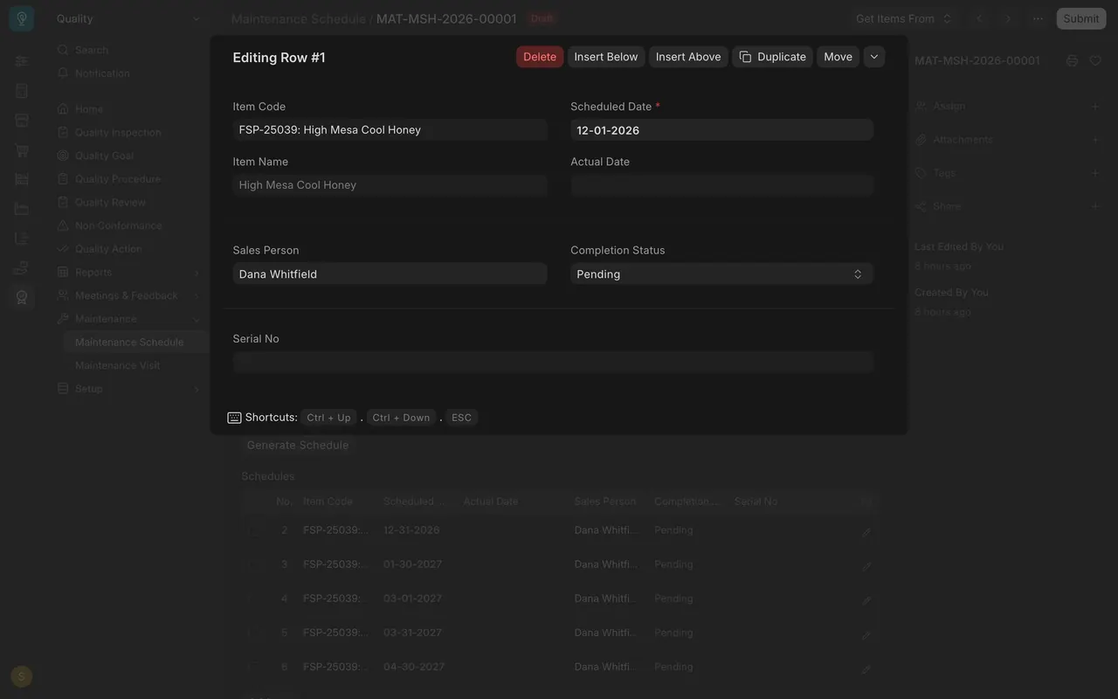Open the Completion Status dropdown
The height and width of the screenshot is (699, 1118).
721,274
